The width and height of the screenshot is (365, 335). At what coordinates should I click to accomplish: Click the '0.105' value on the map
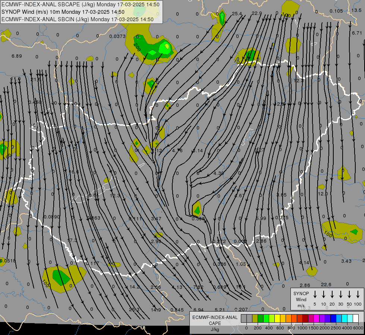click(336, 11)
